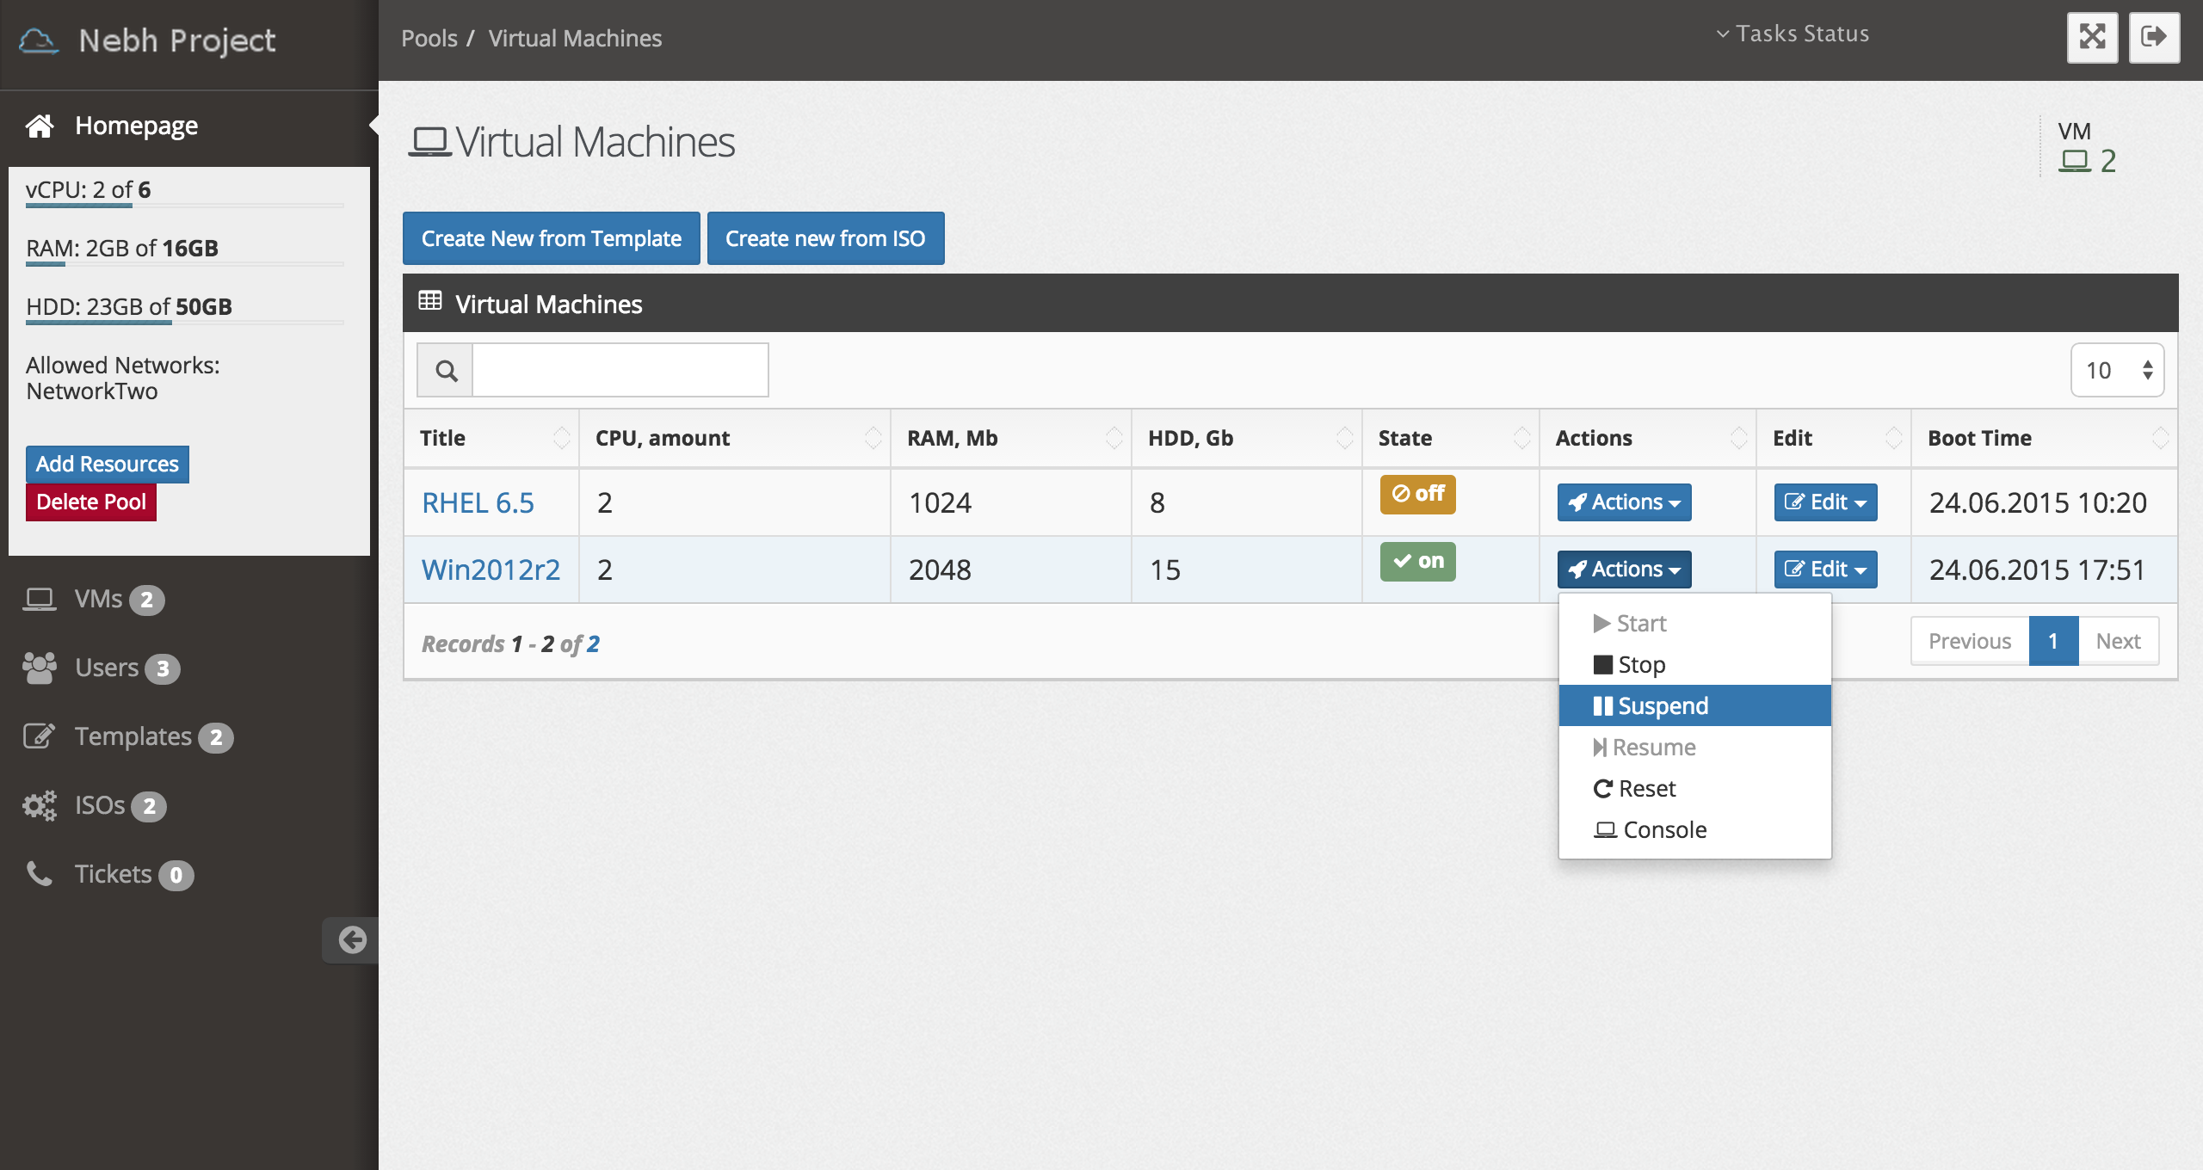
Task: Click the fullscreen expand icon
Action: [x=2092, y=37]
